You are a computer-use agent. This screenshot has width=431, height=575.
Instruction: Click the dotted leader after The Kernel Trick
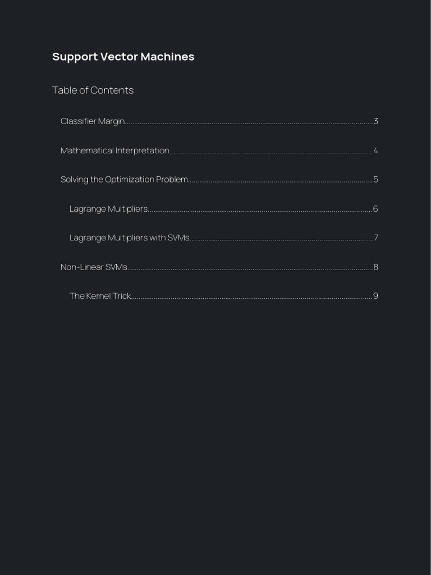coord(251,297)
